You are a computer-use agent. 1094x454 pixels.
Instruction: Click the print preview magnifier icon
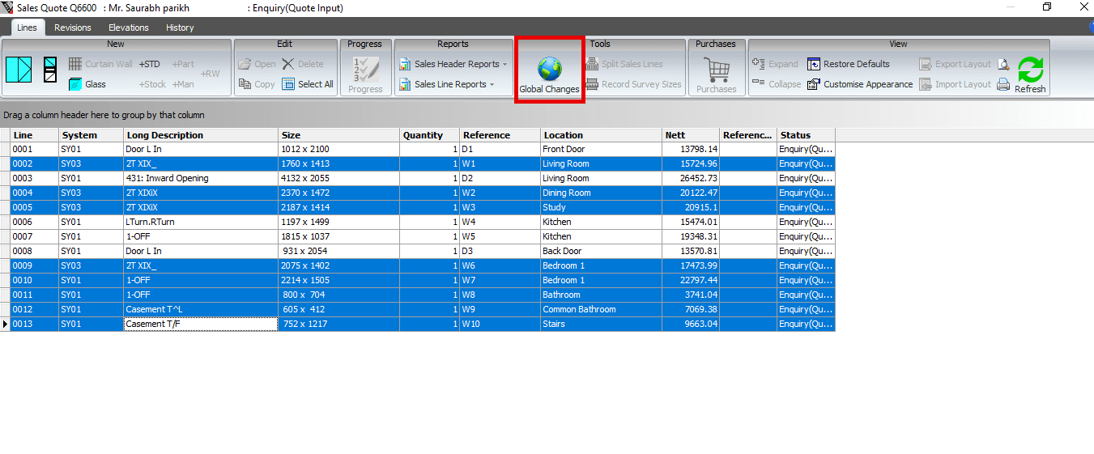coord(1003,64)
